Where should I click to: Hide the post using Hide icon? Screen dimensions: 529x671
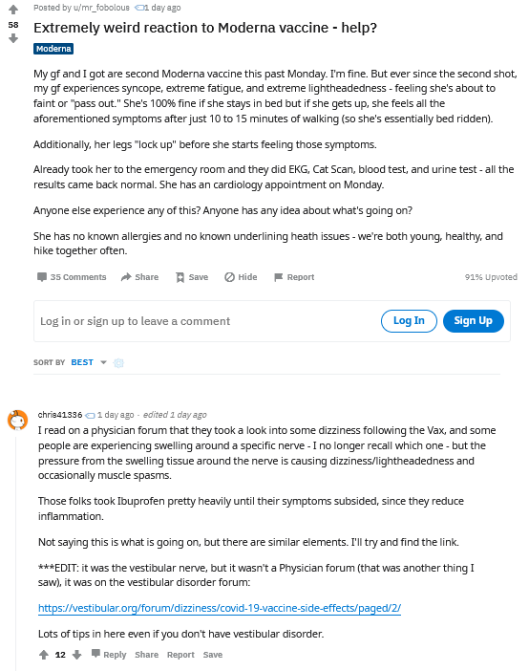pyautogui.click(x=229, y=277)
